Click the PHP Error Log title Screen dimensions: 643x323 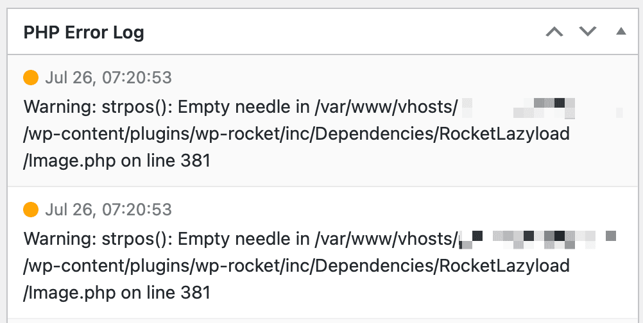(x=83, y=32)
